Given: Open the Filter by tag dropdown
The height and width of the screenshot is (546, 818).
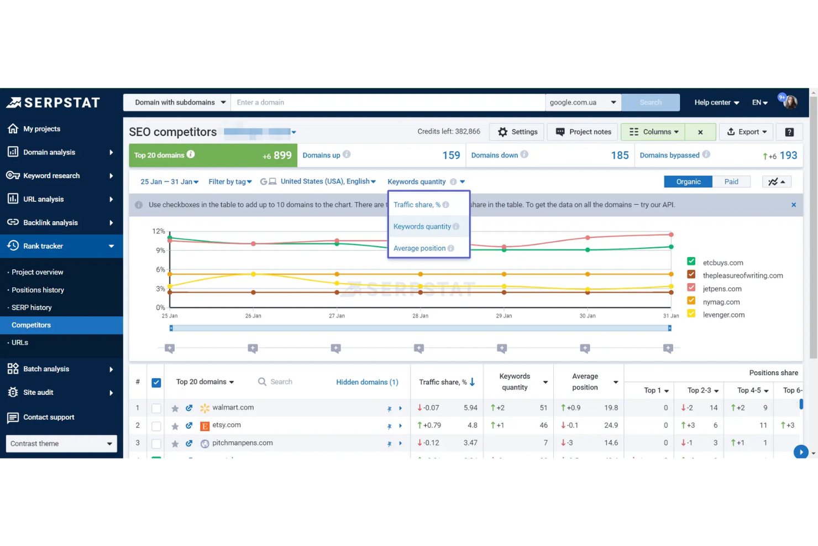Looking at the screenshot, I should click(230, 181).
